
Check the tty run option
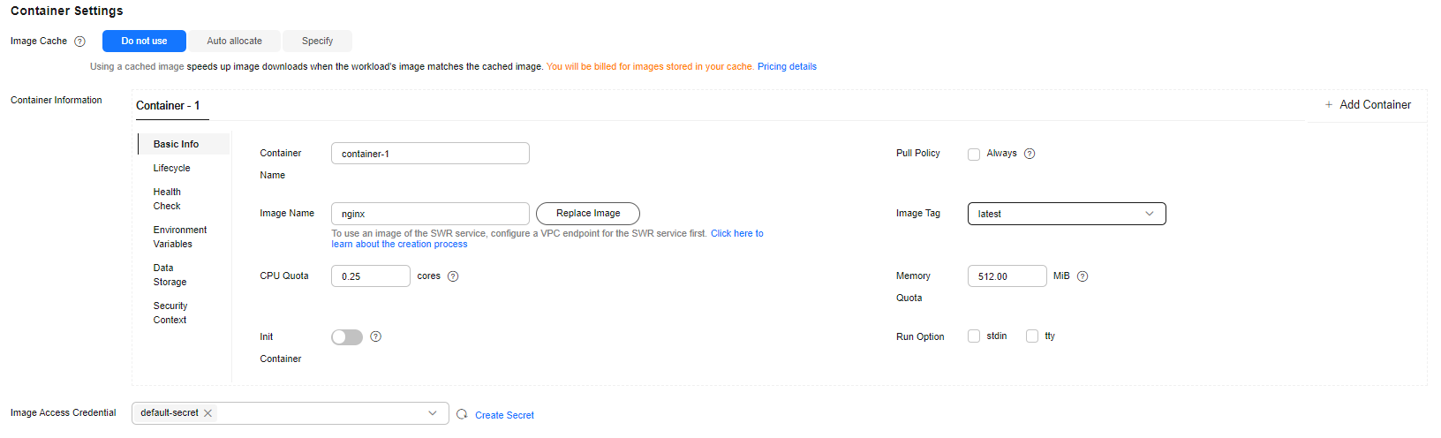(x=1032, y=336)
